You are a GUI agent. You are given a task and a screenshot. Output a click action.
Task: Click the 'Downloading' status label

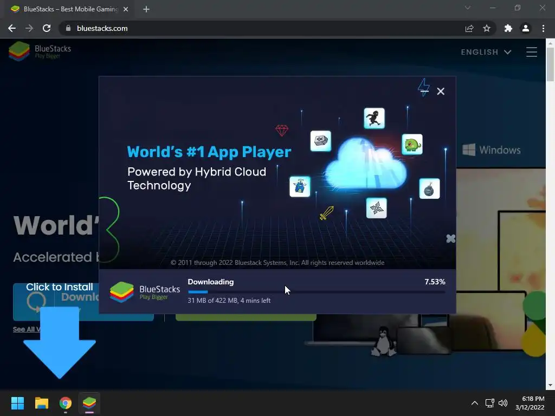[x=211, y=282]
